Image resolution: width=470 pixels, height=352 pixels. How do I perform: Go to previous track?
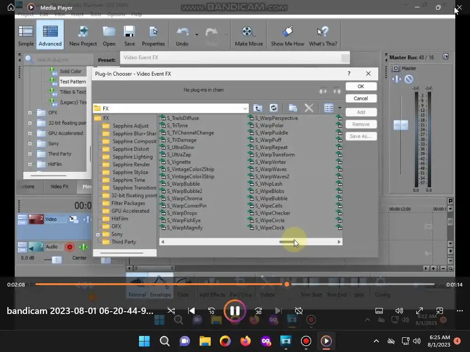click(191, 311)
